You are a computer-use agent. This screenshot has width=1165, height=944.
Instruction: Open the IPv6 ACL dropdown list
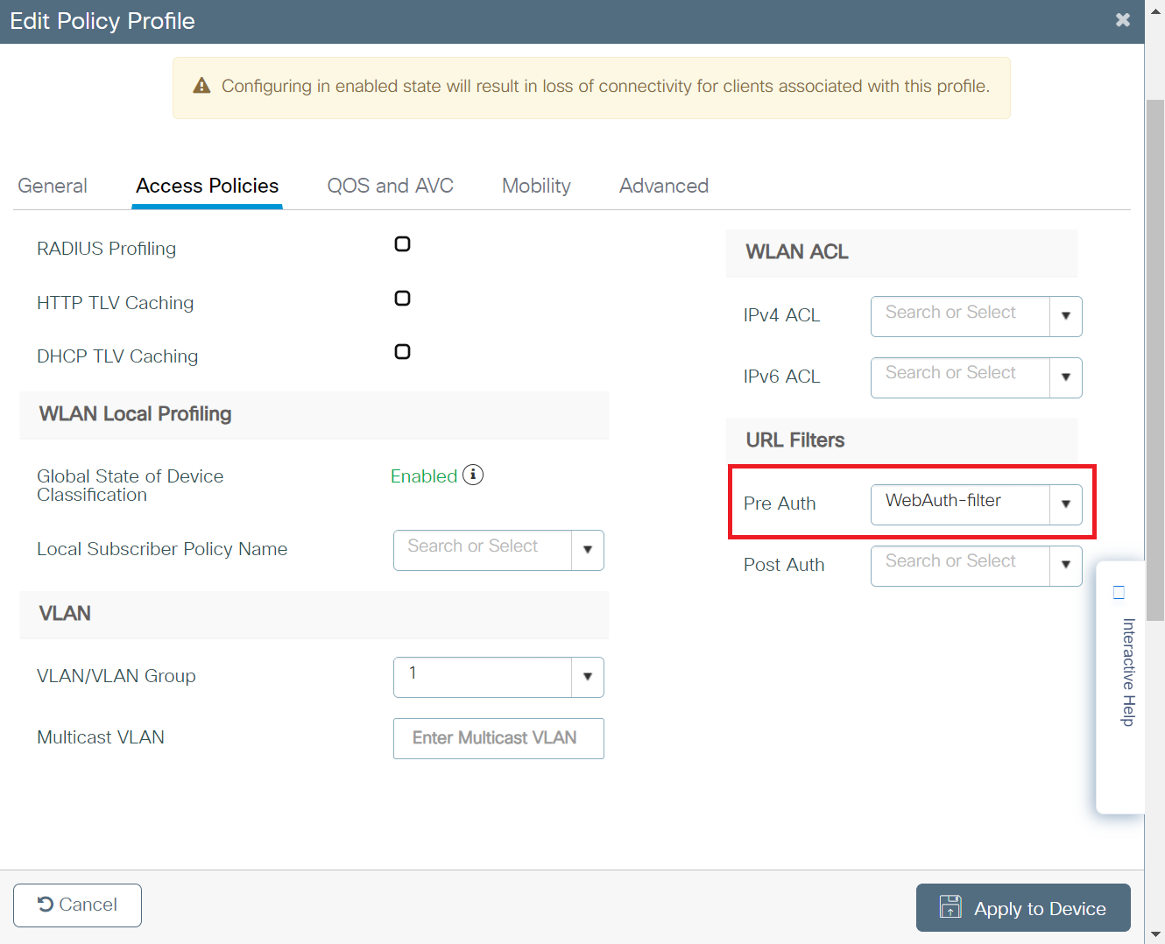coord(1065,377)
